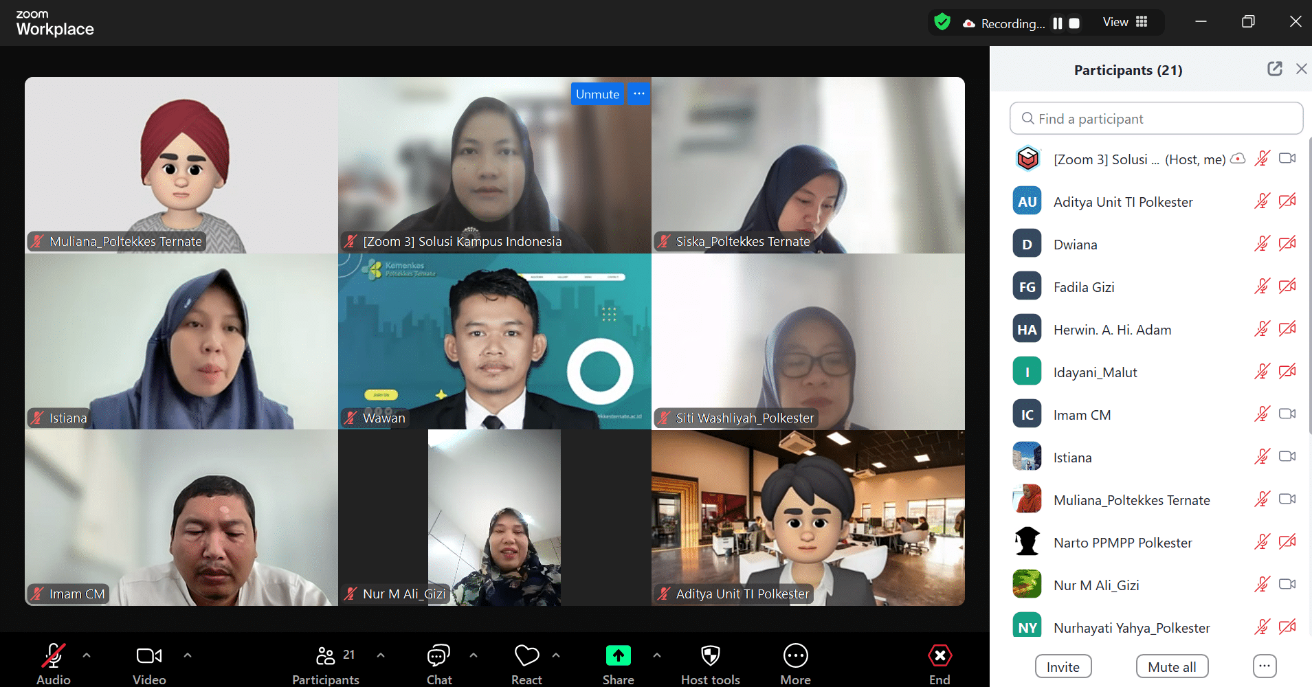Expand video options arrow next to Video

(x=188, y=655)
